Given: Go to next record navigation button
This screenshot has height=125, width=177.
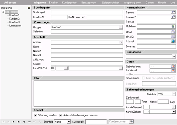Looking at the screenshot, I should pyautogui.click(x=13, y=122).
